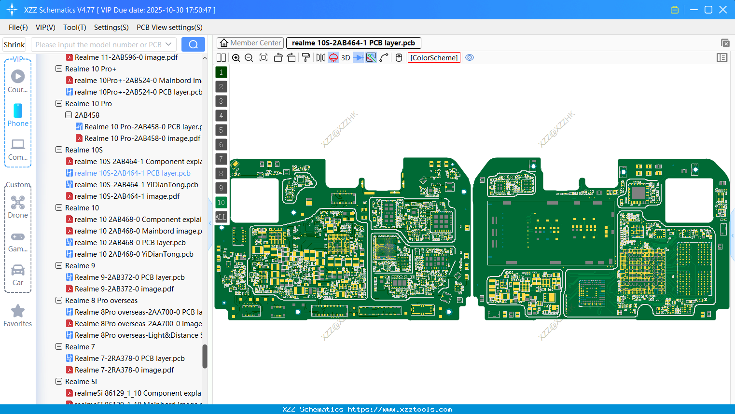Click the Drone icon in Custom sidebar
Image resolution: width=735 pixels, height=414 pixels.
click(18, 202)
